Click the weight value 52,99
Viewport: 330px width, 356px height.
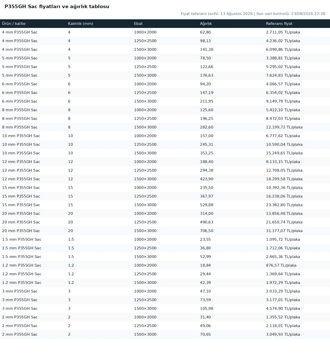205,257
